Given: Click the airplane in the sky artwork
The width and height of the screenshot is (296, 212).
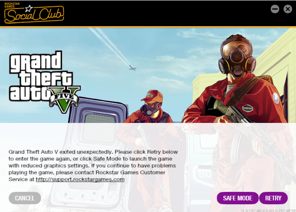Looking at the screenshot, I should click(x=132, y=68).
